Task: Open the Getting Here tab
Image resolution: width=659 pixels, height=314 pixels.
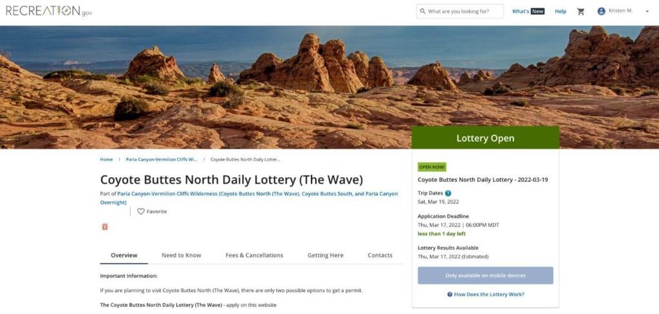Action: 325,256
